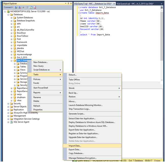Expand the Oct_5_2015 database node
The height and width of the screenshot is (162, 165).
pyautogui.click(x=11, y=58)
